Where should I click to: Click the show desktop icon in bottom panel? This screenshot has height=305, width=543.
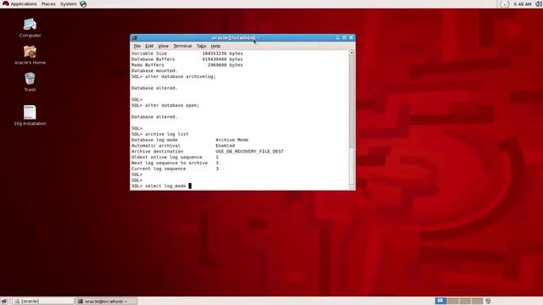3,302
